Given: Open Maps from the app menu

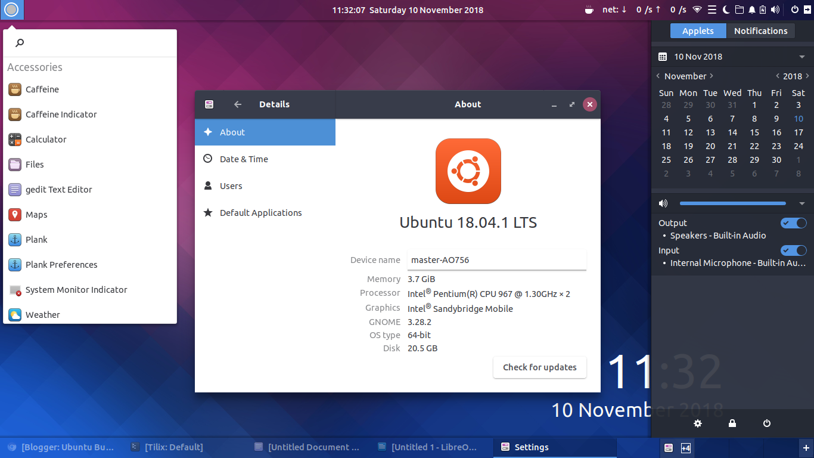Looking at the screenshot, I should (x=90, y=215).
